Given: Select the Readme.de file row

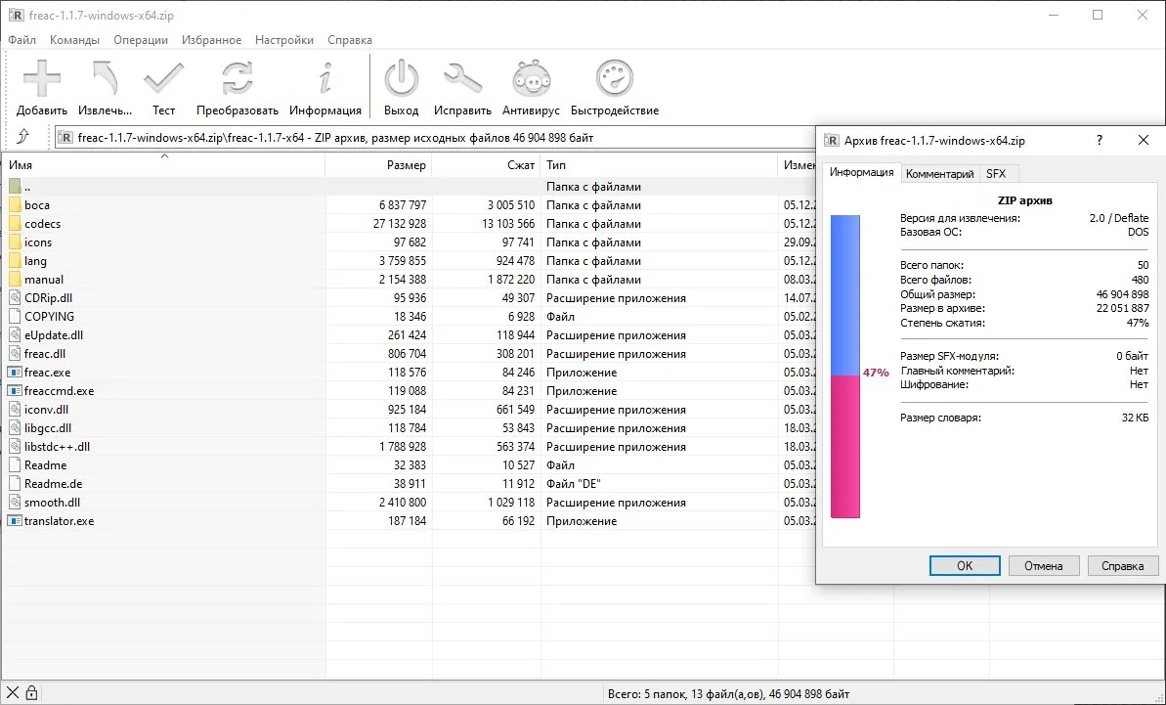Looking at the screenshot, I should click(410, 484).
